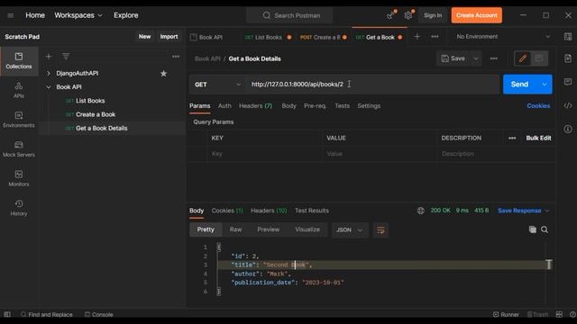The height and width of the screenshot is (324, 577).
Task: Toggle sidebar icon in status bar
Action: click(x=7, y=314)
